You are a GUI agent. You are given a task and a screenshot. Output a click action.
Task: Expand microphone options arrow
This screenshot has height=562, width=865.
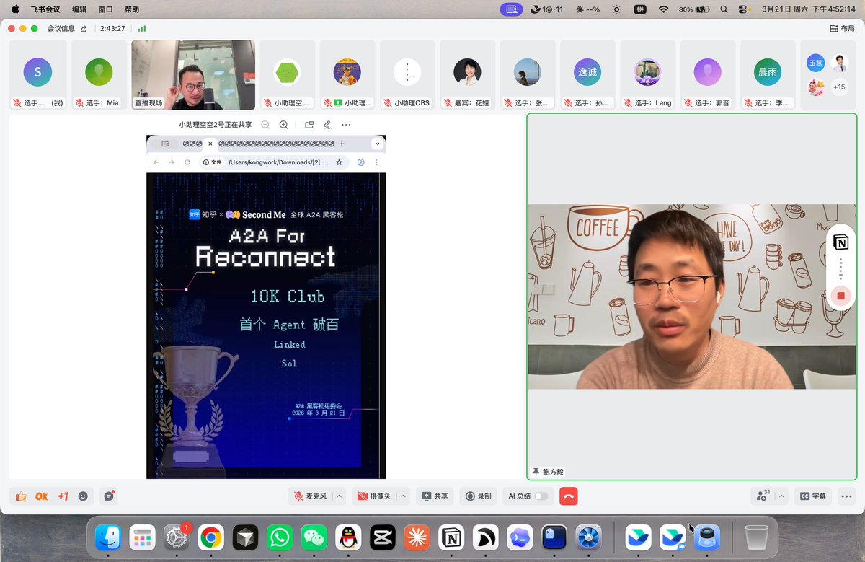coord(340,496)
